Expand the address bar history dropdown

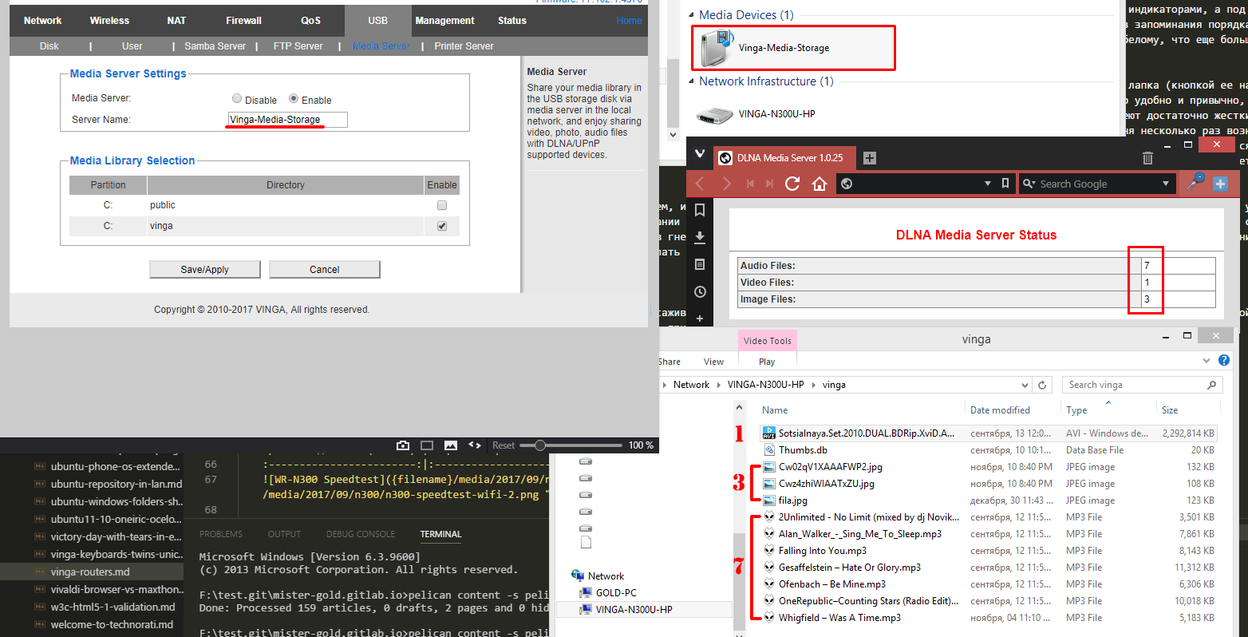click(x=988, y=184)
